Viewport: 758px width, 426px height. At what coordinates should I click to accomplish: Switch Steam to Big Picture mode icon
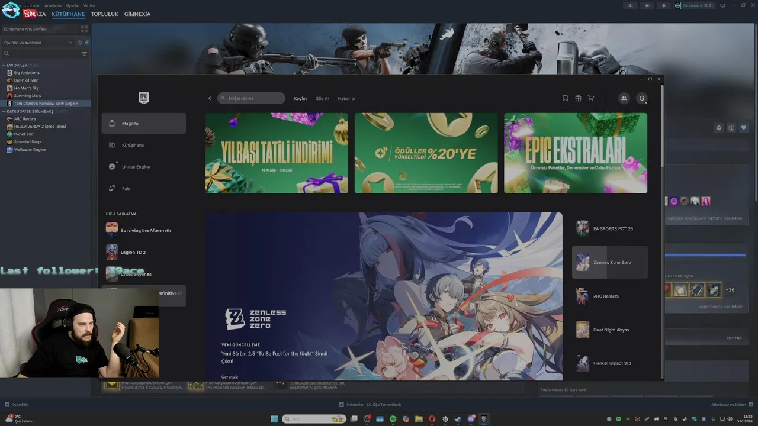722,5
